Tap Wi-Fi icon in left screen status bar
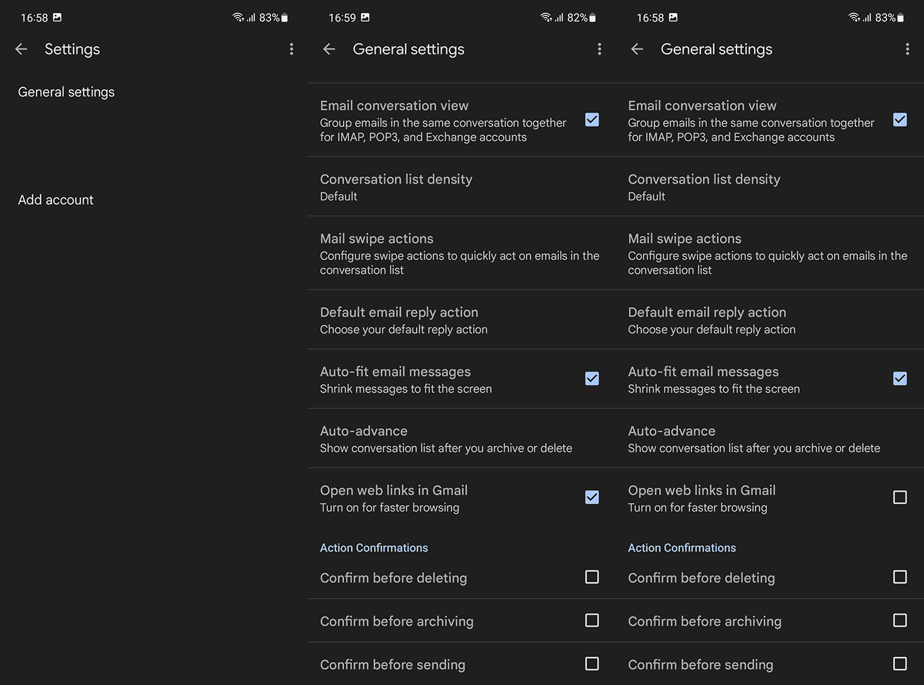This screenshot has height=685, width=924. tap(238, 17)
